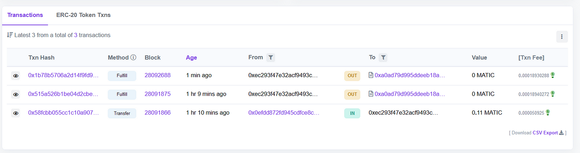Screen dimensions: 580x153
Task: Open the three-dot options menu
Action: (x=562, y=37)
